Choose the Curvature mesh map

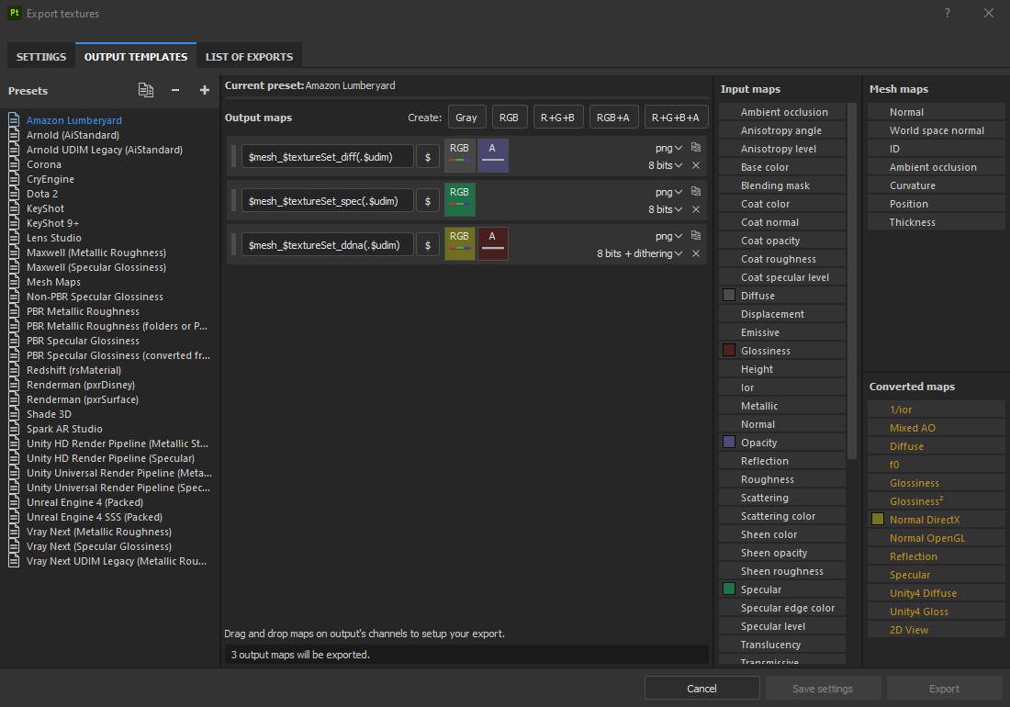(x=937, y=185)
